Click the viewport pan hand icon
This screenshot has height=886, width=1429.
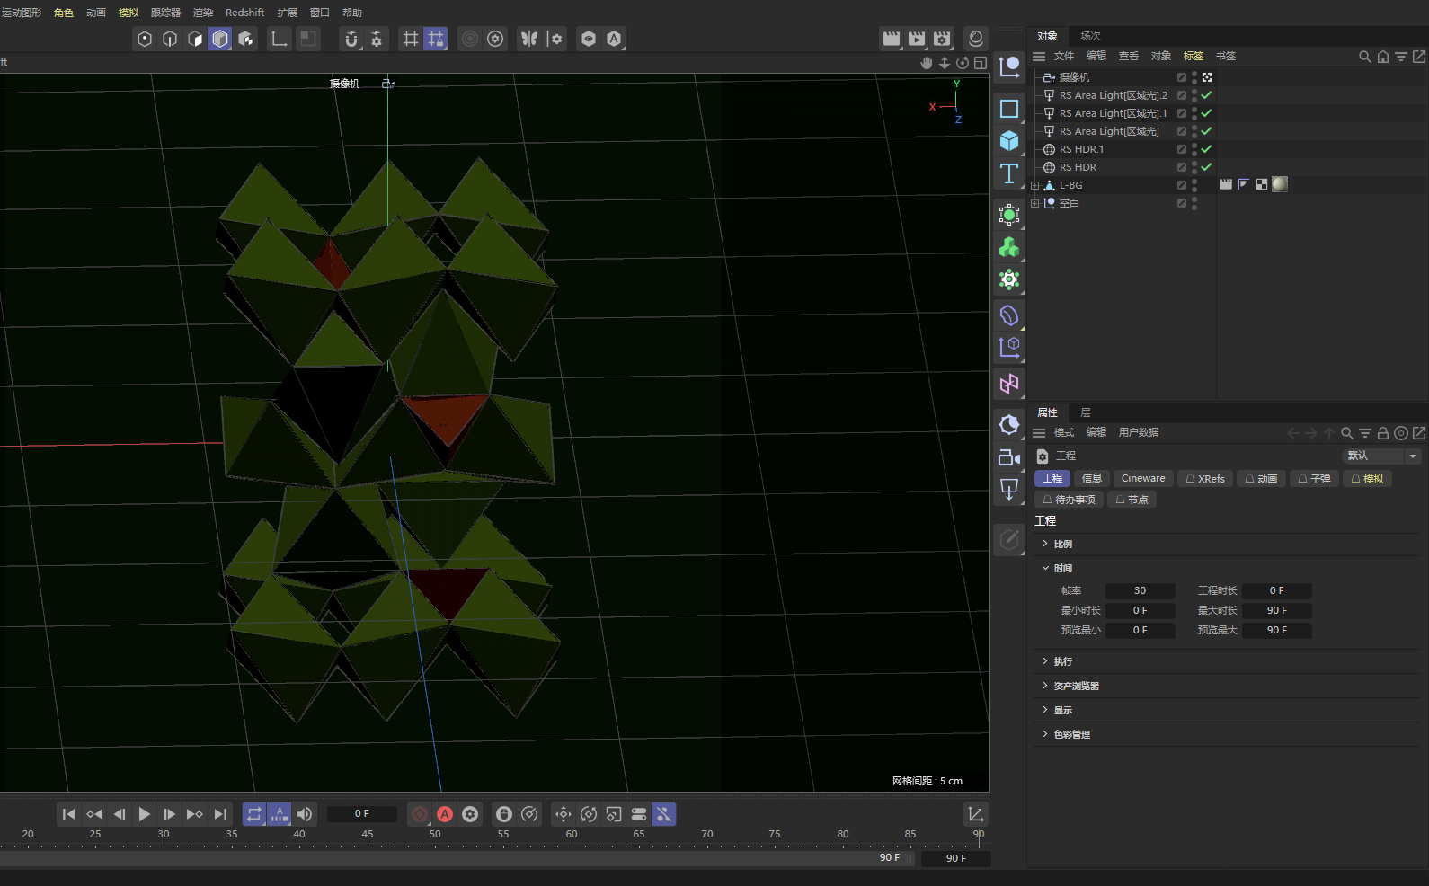(x=927, y=63)
